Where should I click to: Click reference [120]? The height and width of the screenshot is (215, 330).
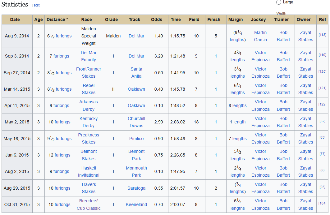click(x=323, y=71)
